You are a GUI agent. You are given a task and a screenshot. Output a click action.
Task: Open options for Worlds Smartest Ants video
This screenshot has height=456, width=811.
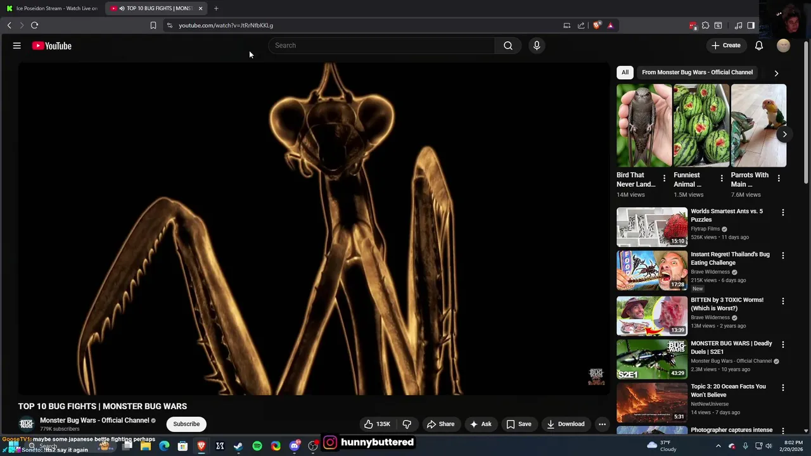coord(782,213)
